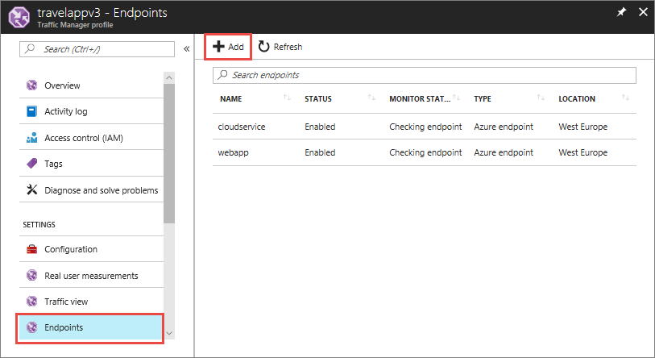Sort by TYPE column arrows
This screenshot has width=655, height=358.
pos(541,98)
